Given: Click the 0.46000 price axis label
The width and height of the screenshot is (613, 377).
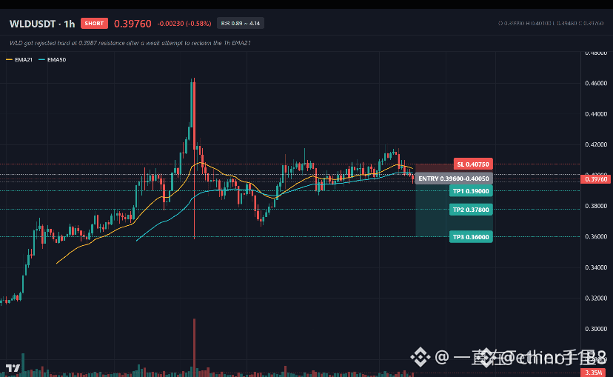Looking at the screenshot, I should pos(596,83).
